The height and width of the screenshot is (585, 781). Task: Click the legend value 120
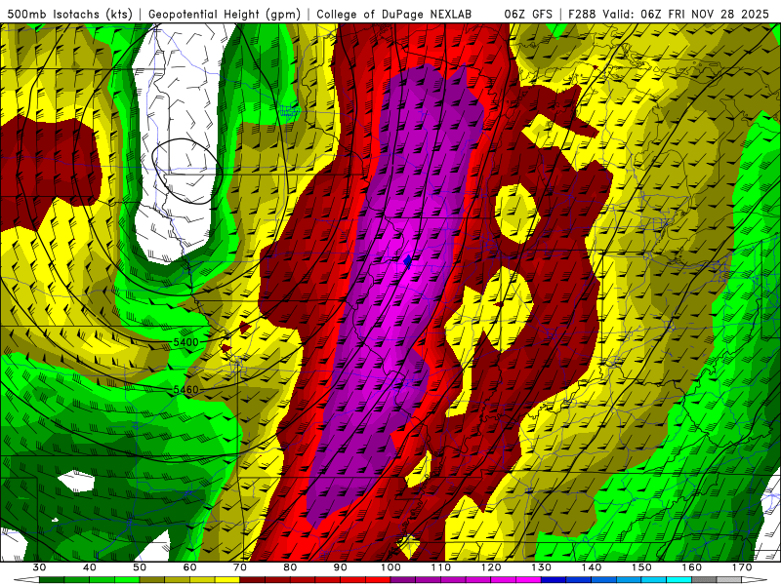coord(491,567)
